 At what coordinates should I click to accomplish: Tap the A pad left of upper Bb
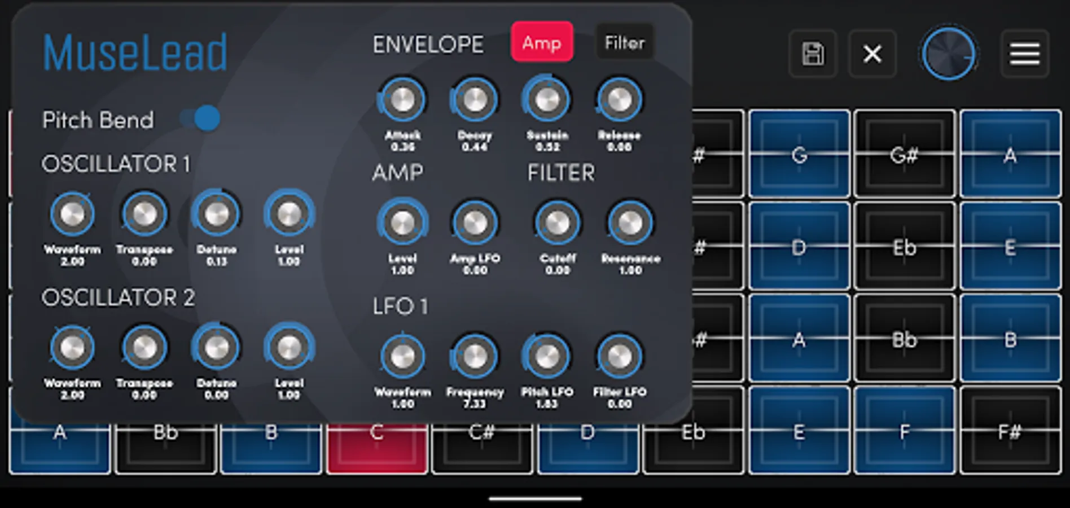click(799, 339)
